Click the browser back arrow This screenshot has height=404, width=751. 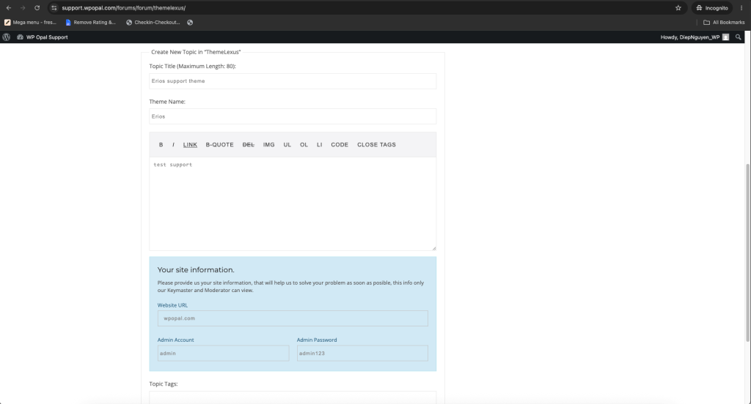point(9,7)
